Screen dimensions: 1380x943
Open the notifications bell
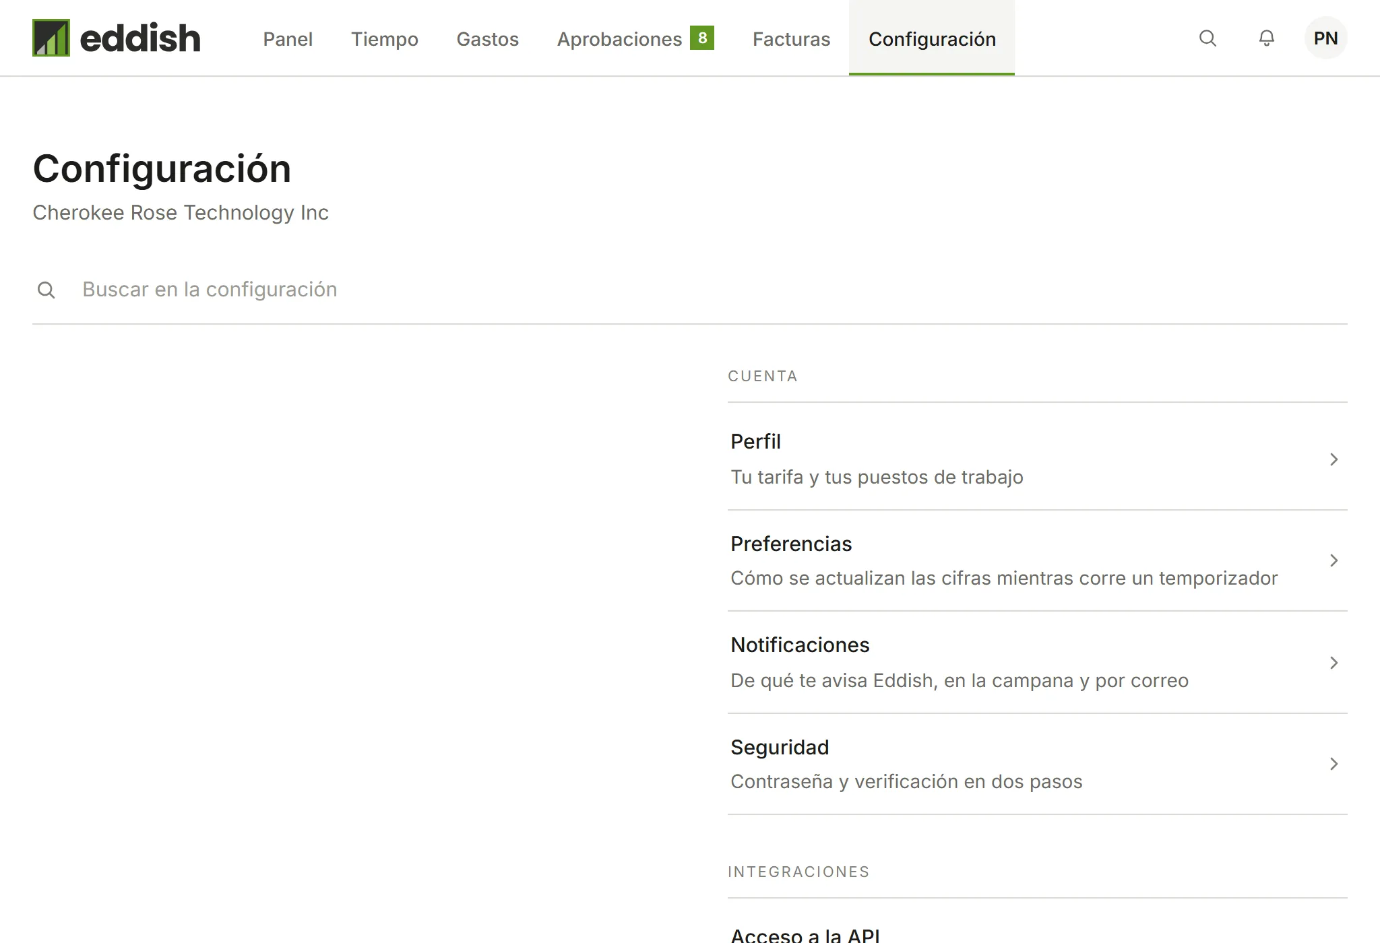pos(1267,38)
